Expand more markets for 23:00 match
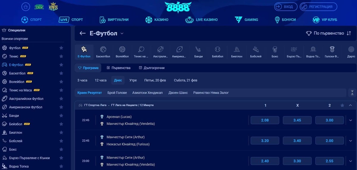Image resolution: width=357 pixels, height=170 pixels. point(350,161)
